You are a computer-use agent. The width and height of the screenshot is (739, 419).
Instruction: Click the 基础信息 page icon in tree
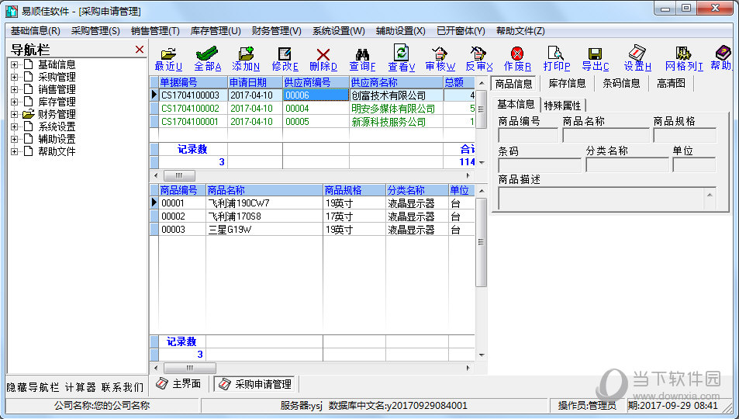click(28, 64)
